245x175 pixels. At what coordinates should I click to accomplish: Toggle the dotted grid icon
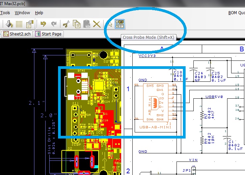click(19, 24)
